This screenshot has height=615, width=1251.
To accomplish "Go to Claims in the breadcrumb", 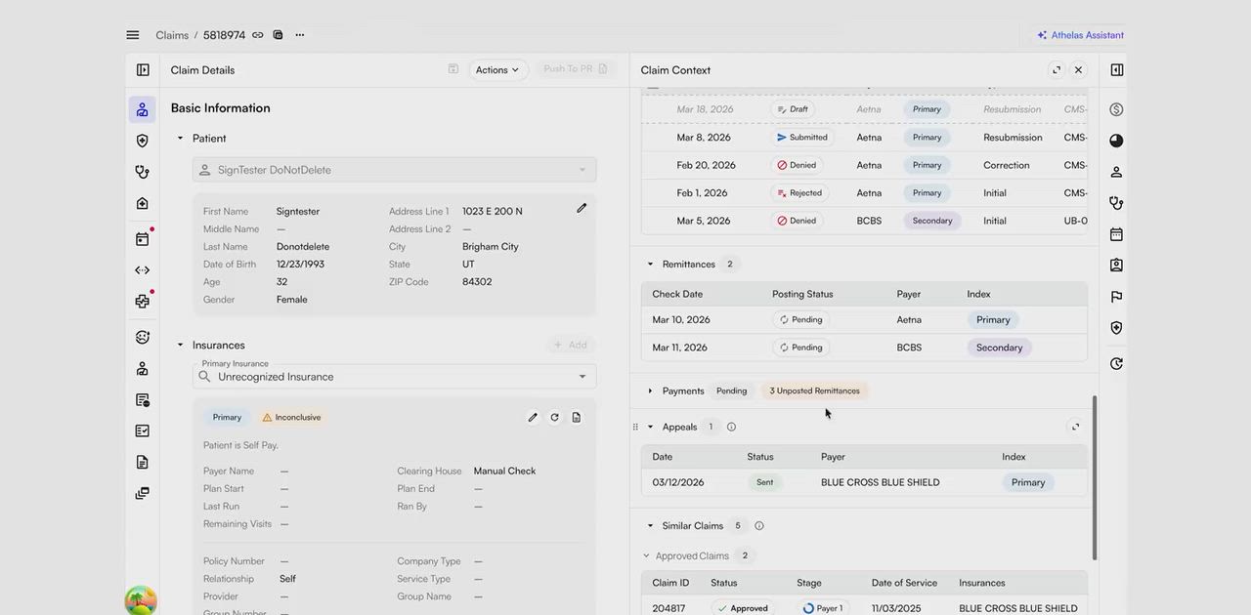I will [172, 35].
